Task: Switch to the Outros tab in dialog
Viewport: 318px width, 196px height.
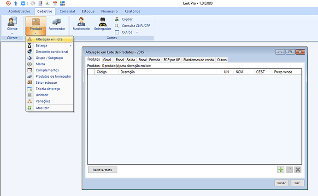Action: coord(222,60)
